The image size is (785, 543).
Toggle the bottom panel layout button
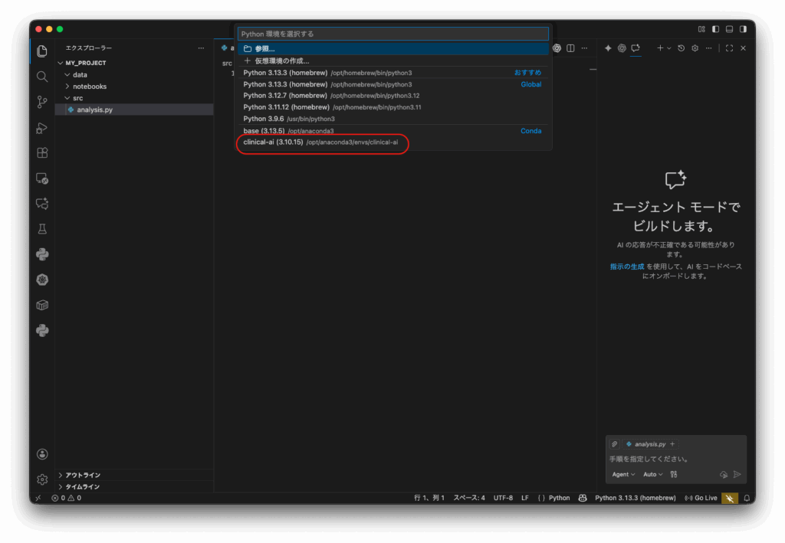point(729,29)
